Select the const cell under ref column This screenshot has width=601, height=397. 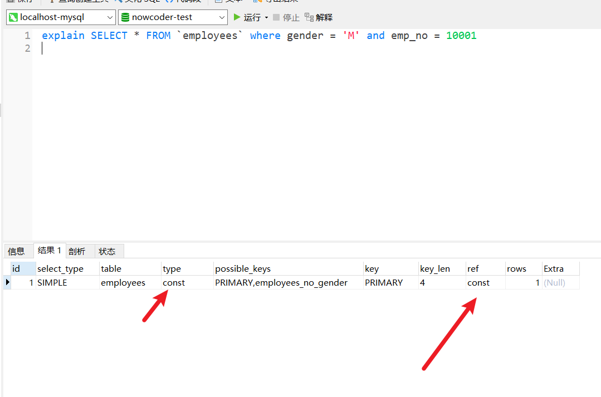click(x=486, y=283)
